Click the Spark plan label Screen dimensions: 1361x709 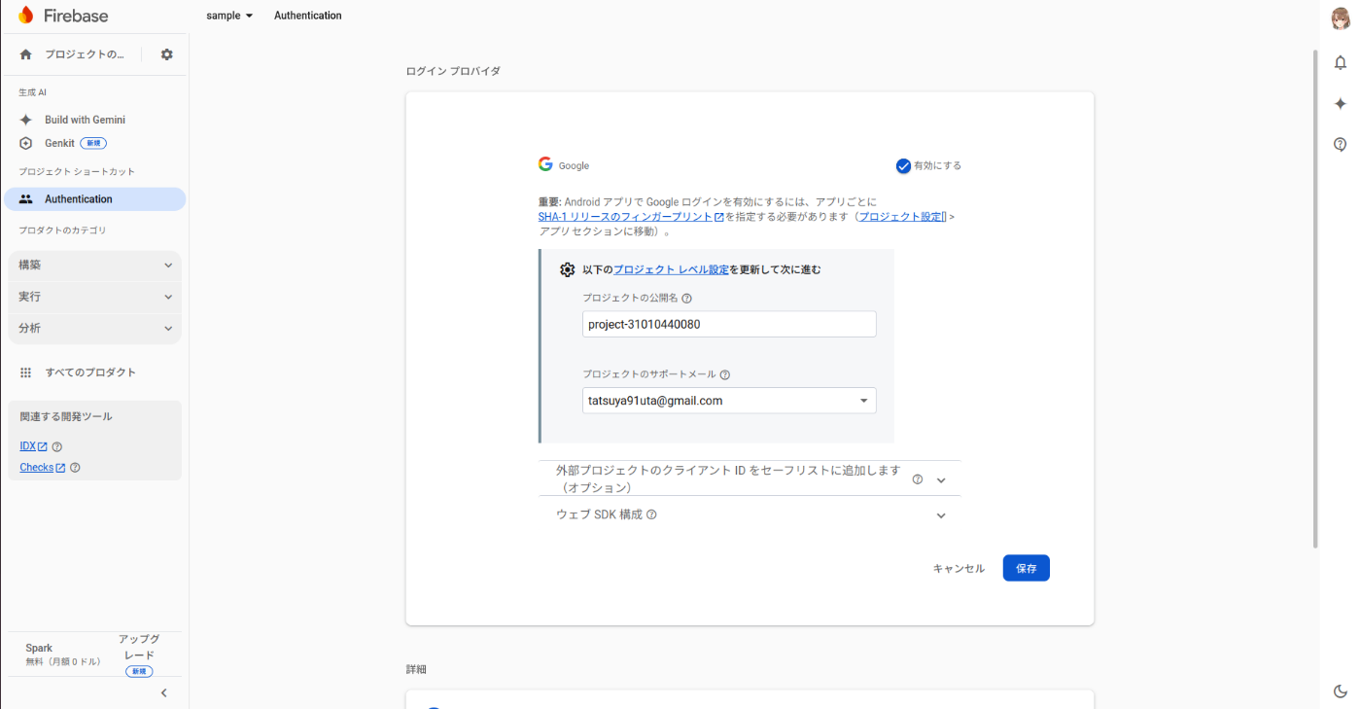[40, 648]
